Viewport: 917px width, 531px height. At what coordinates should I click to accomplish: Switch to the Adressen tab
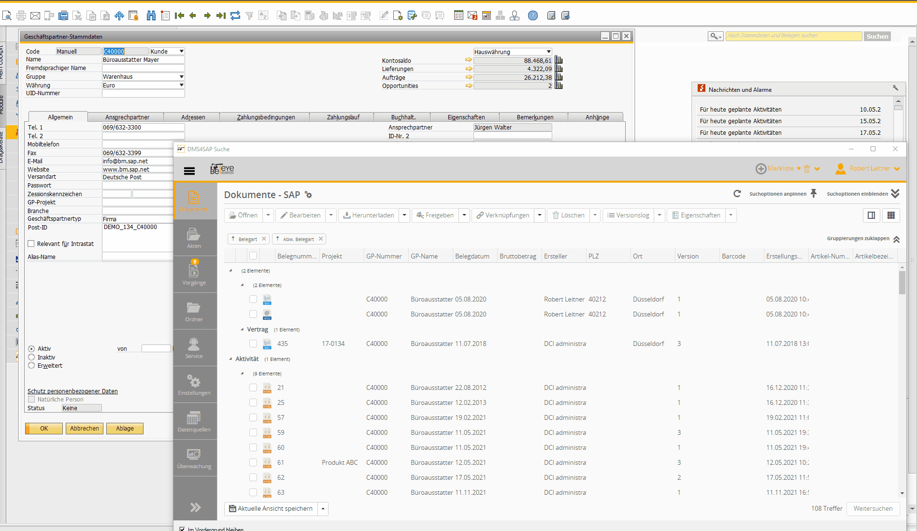pyautogui.click(x=193, y=117)
